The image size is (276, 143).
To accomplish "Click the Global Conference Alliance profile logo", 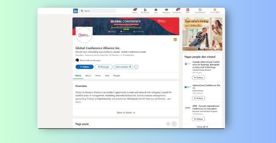I will pyautogui.click(x=84, y=35).
